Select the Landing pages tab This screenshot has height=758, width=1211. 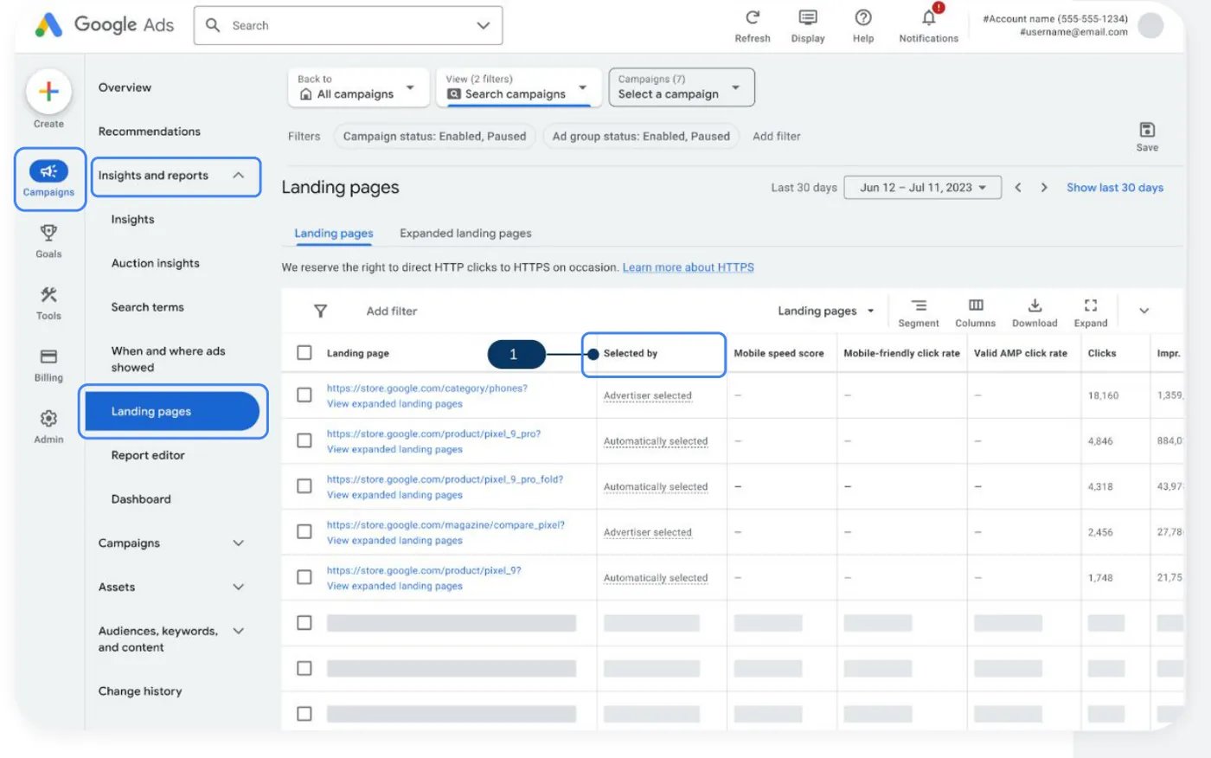334,234
